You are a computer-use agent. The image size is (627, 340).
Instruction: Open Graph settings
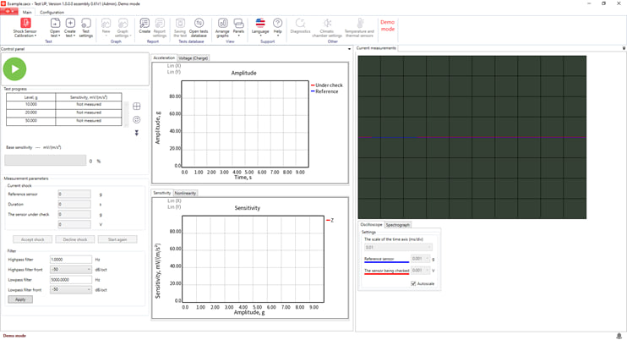(x=123, y=28)
